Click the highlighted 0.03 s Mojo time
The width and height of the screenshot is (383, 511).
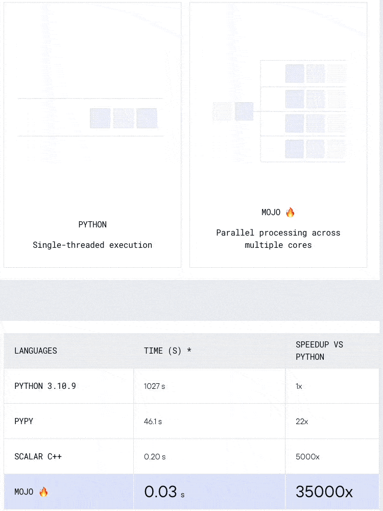point(164,492)
